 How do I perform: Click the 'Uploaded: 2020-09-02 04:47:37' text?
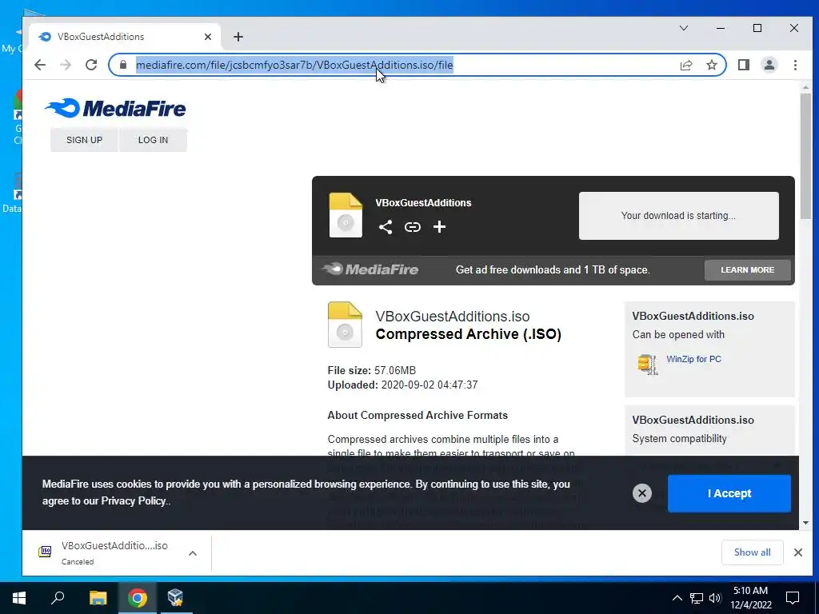403,385
